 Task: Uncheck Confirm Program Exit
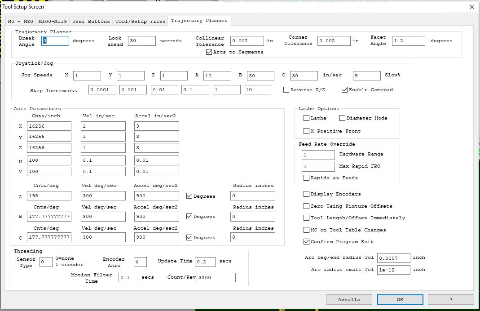pos(307,242)
